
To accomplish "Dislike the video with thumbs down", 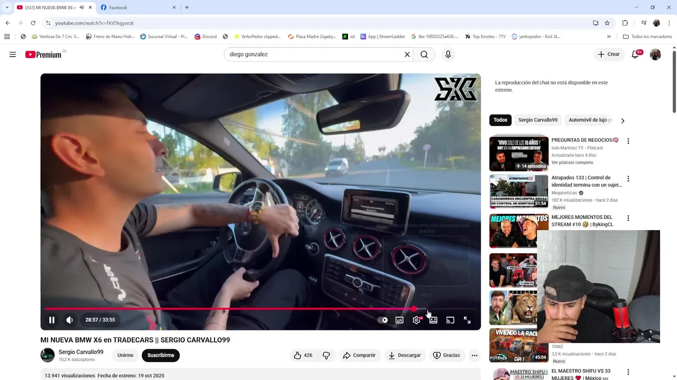I will [326, 355].
